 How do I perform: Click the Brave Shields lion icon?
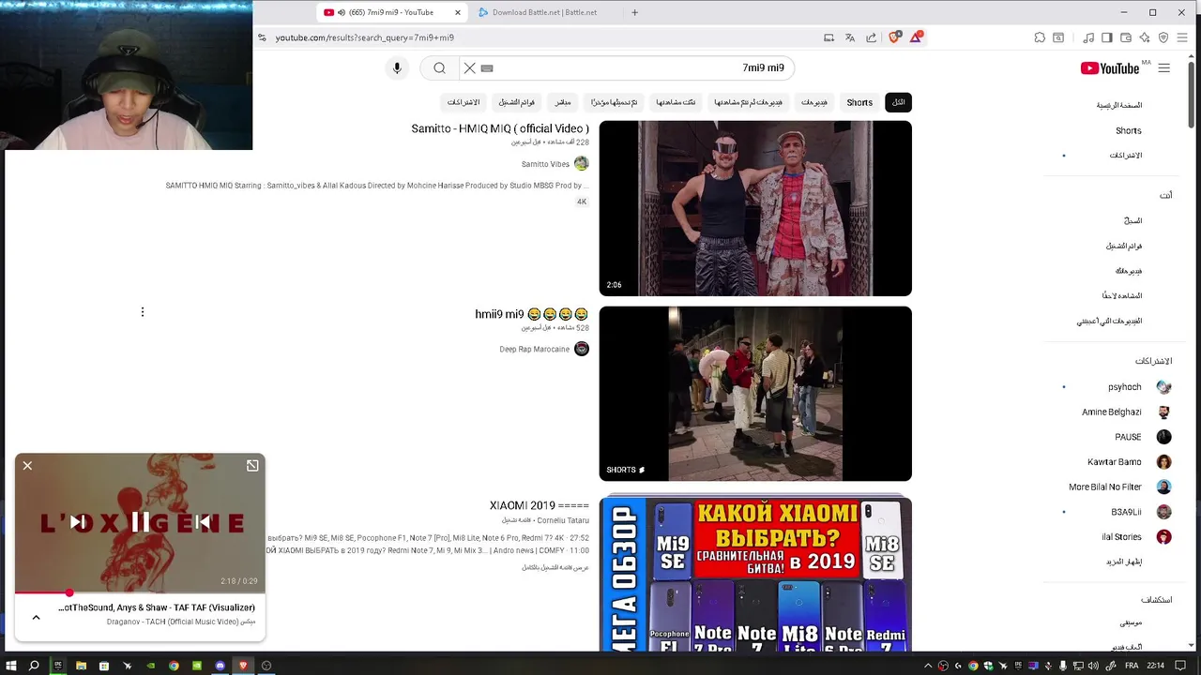tap(894, 37)
